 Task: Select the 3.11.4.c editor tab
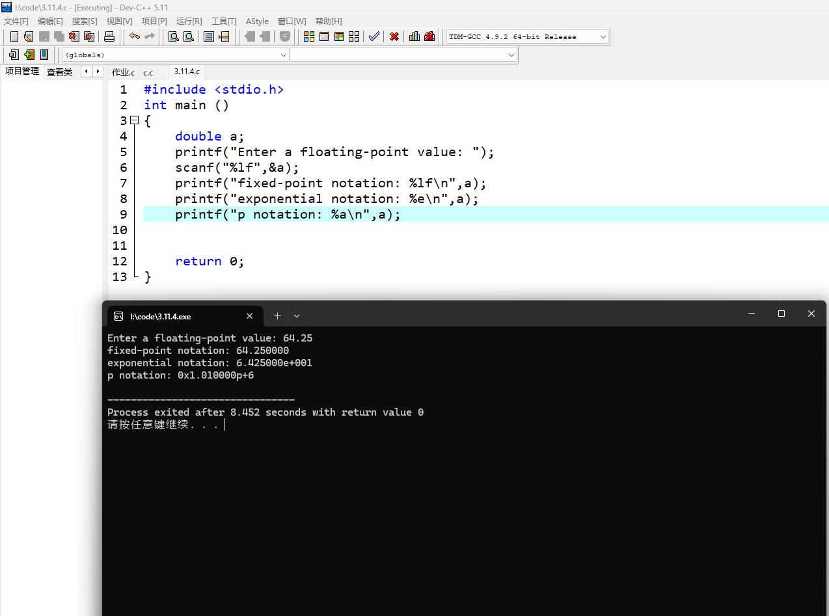tap(187, 72)
